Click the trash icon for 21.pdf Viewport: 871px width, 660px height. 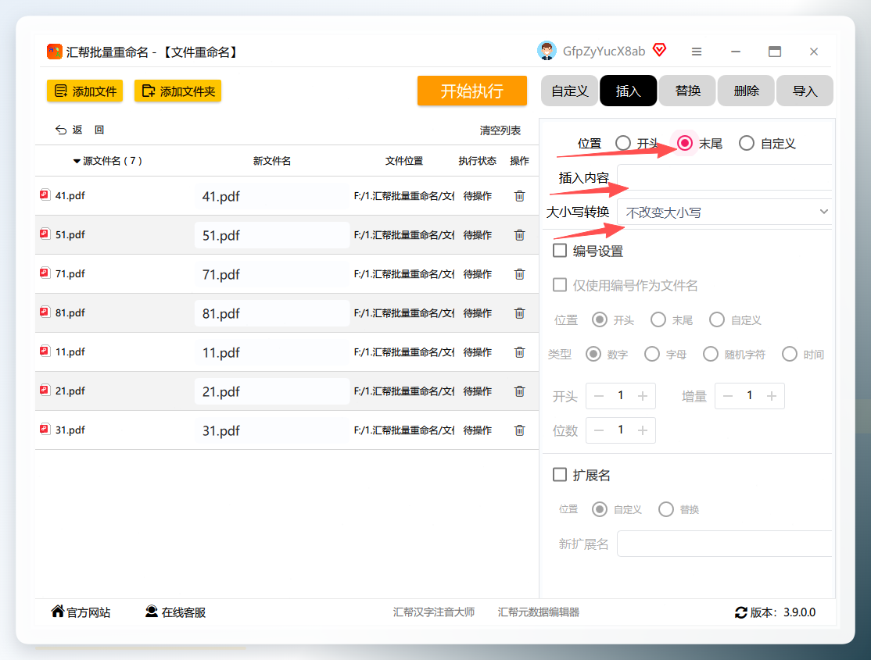519,391
